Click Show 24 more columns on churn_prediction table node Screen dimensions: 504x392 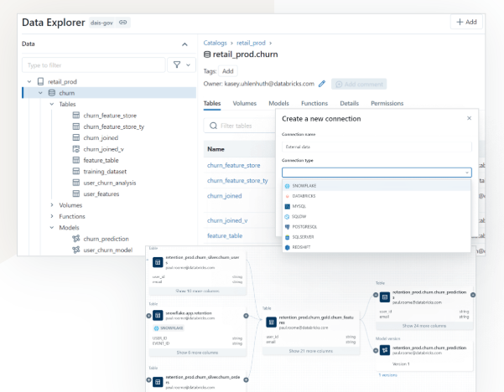pyautogui.click(x=424, y=326)
